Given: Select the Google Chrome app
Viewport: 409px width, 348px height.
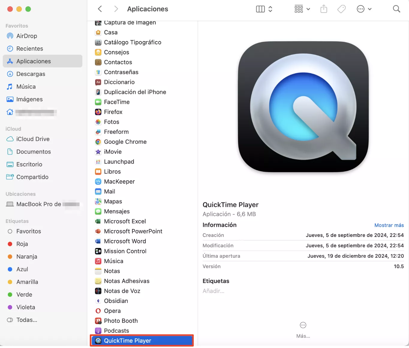Looking at the screenshot, I should [125, 142].
